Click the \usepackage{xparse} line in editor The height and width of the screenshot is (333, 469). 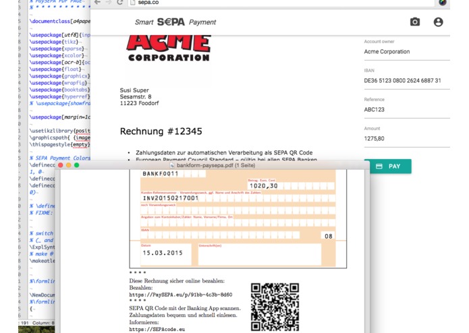coord(57,49)
